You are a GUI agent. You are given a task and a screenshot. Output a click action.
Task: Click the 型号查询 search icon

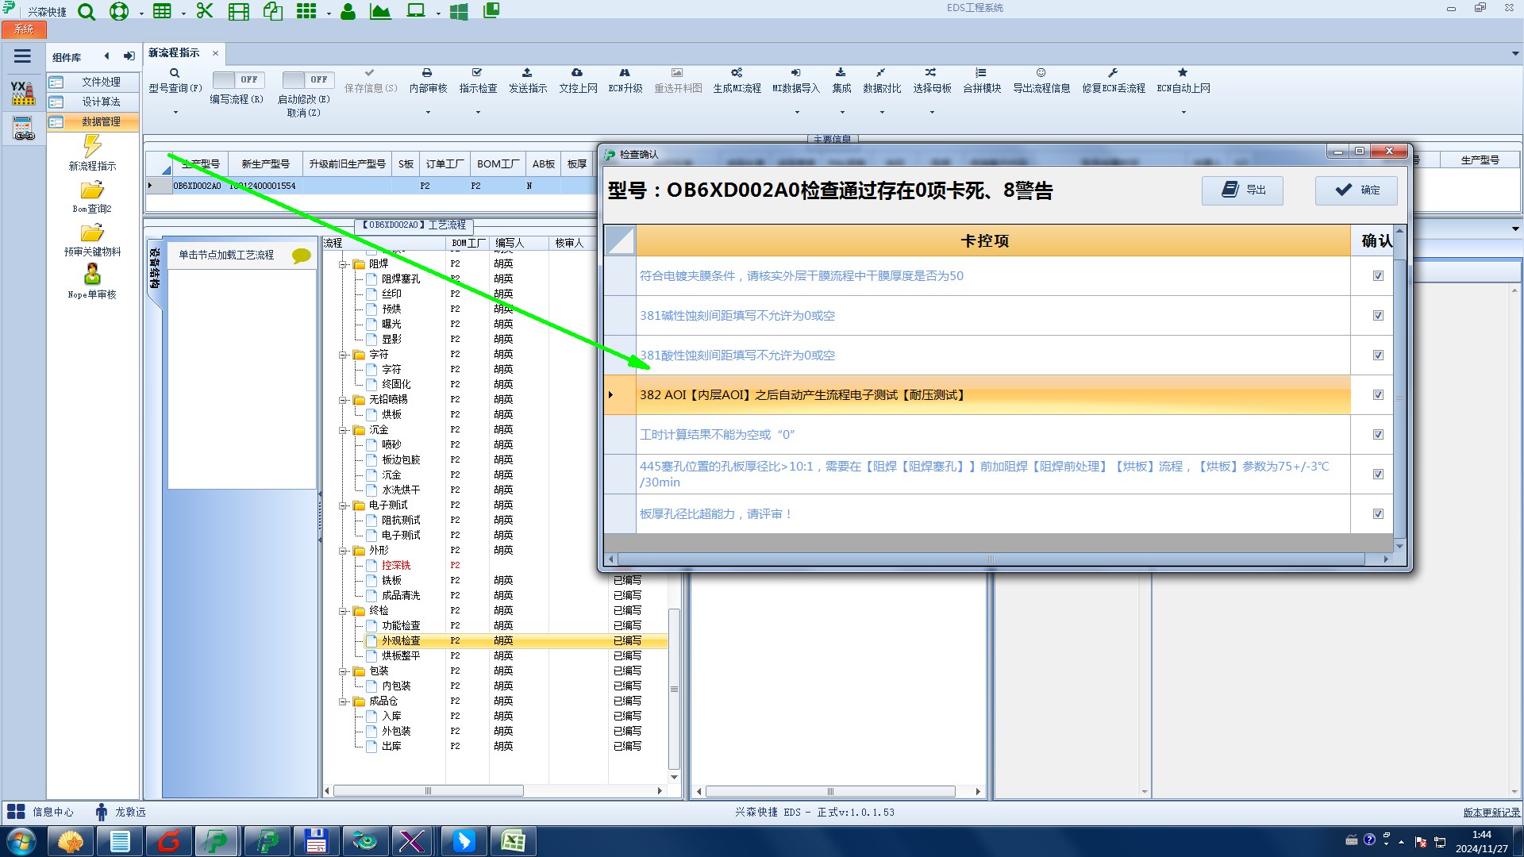[175, 73]
